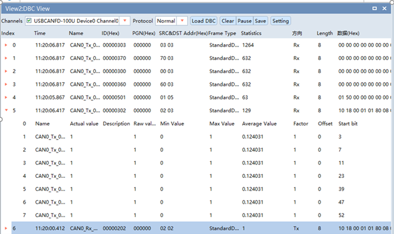394x234 pixels.
Task: Expand row 1 with ID 00000370
Action: [6, 58]
